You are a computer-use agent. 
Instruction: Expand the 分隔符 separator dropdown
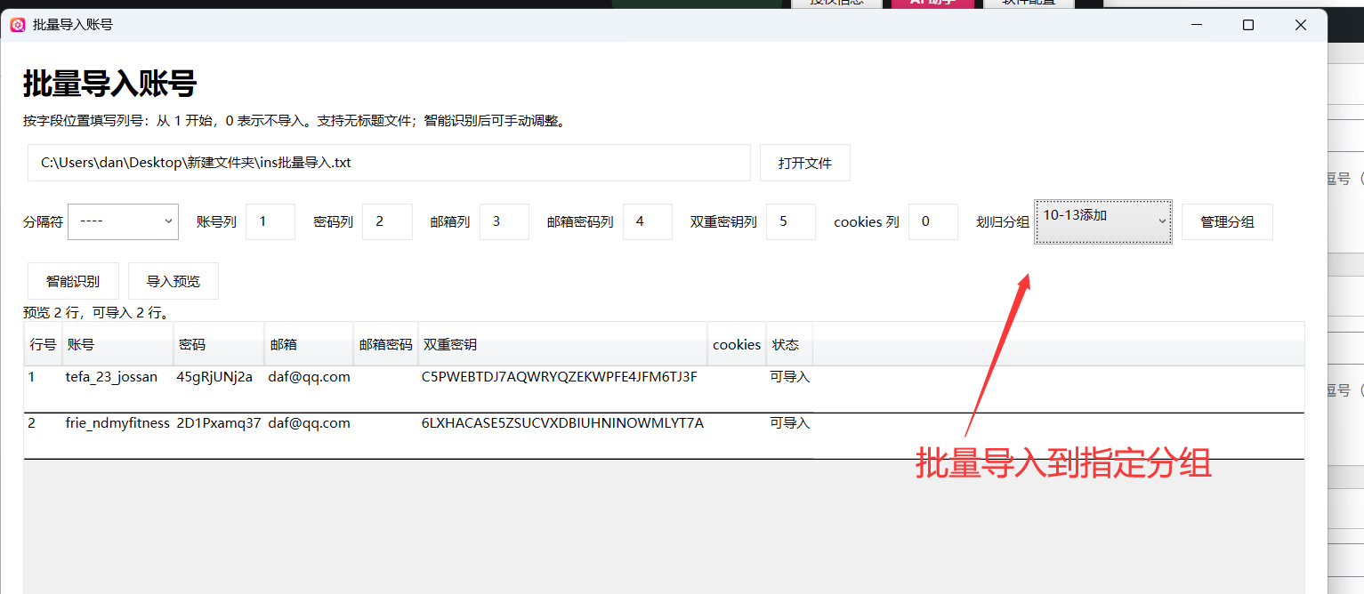[123, 221]
